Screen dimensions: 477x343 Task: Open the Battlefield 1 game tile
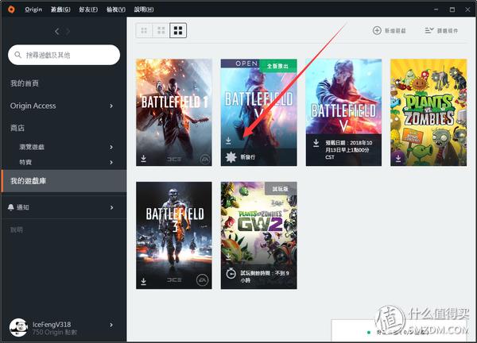tap(174, 113)
